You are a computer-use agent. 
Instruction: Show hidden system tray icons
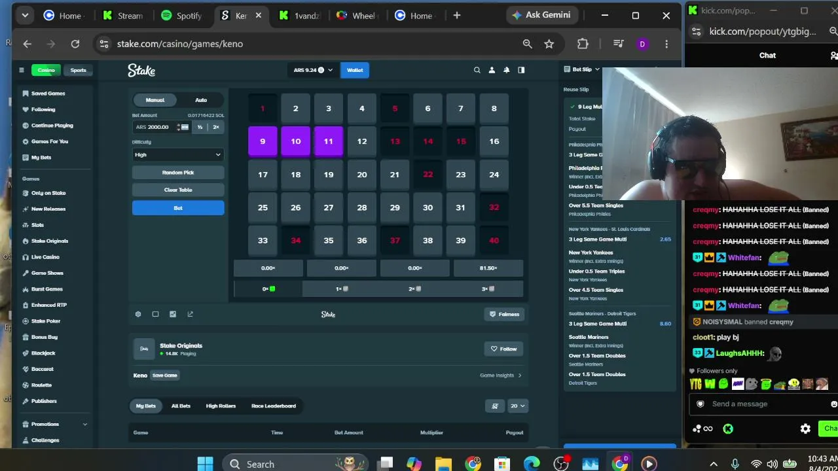coord(714,464)
